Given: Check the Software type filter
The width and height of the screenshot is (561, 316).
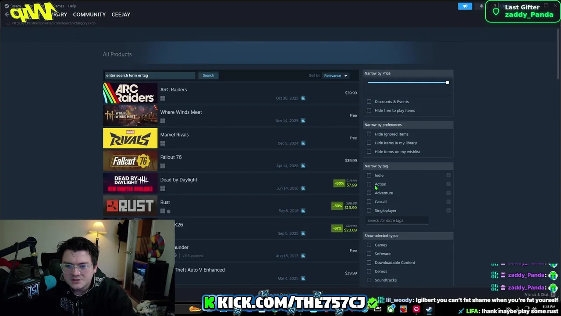Looking at the screenshot, I should pos(369,254).
